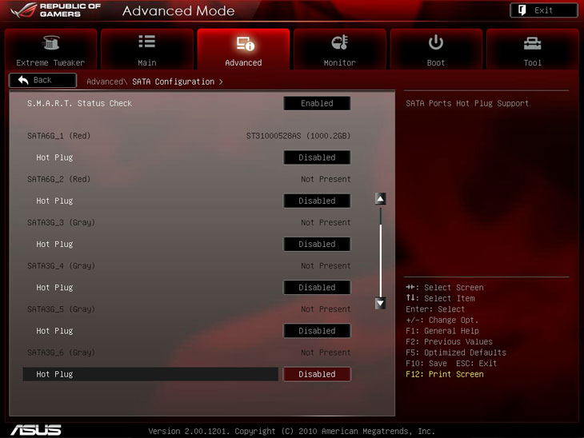Screen dimensions: 584x438
Task: Toggle SATA3G_4 Hot Plug Disabled value
Action: point(317,287)
